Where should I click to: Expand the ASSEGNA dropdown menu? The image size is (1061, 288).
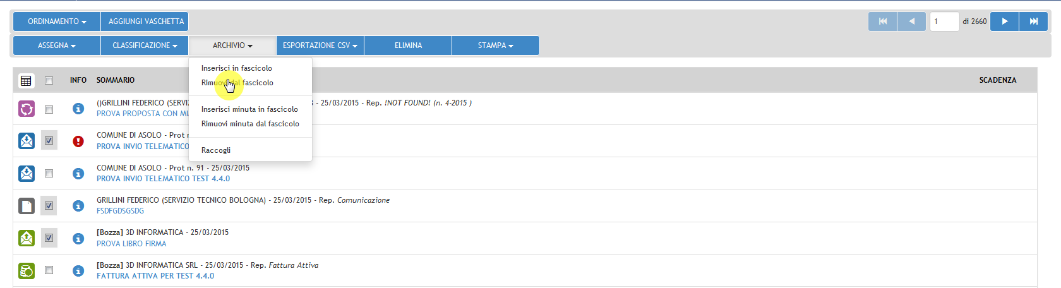(x=57, y=45)
